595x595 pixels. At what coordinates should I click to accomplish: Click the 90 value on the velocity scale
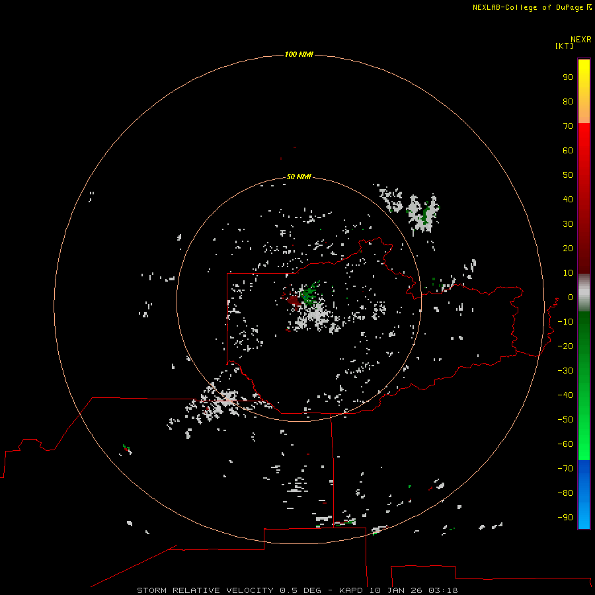point(568,77)
